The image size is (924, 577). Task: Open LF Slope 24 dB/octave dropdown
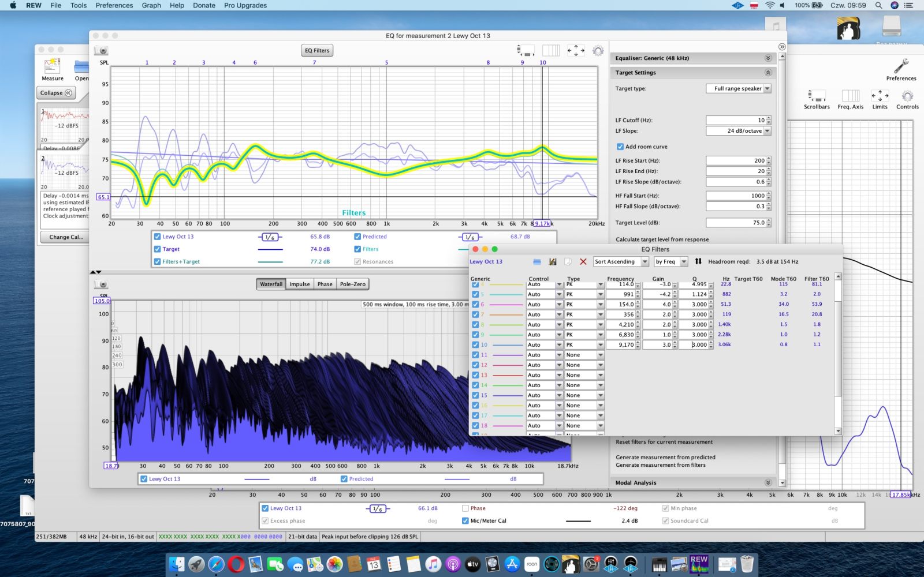point(739,131)
